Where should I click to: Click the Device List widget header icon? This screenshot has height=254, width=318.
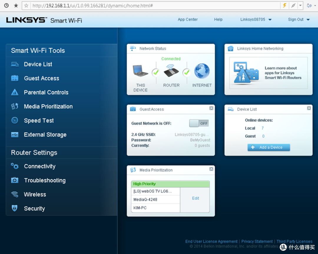231,109
